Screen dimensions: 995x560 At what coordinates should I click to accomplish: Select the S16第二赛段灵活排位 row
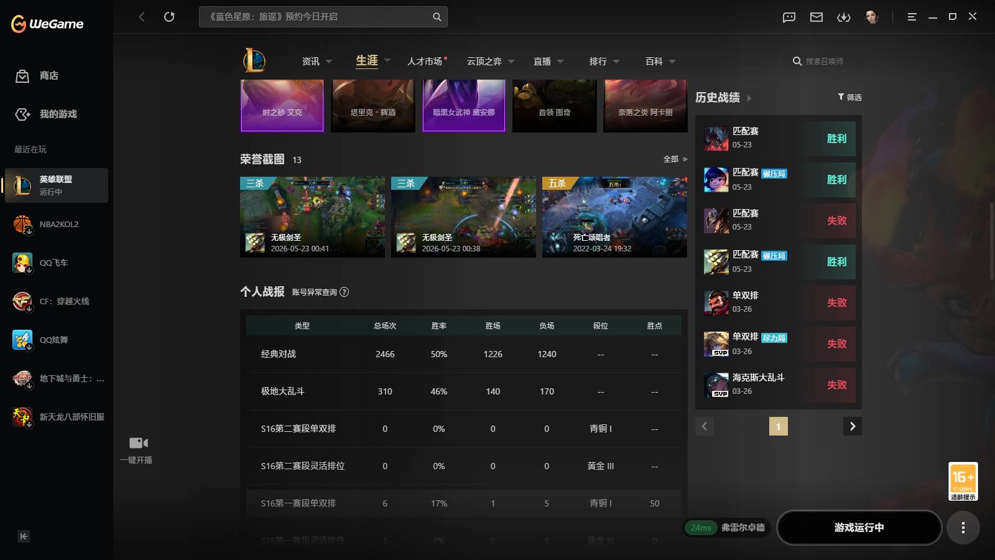(464, 466)
